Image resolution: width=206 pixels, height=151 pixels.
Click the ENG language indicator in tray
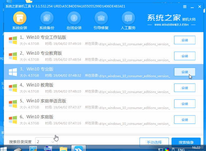[x=181, y=149]
